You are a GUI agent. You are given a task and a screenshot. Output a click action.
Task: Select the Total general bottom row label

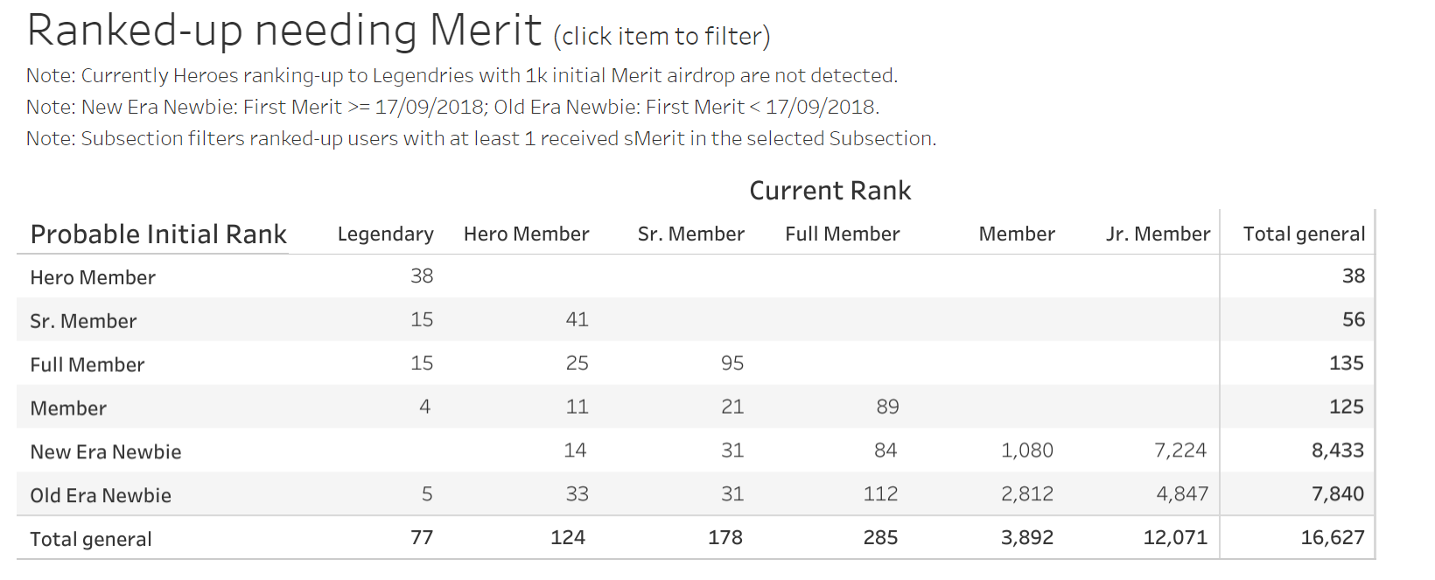(x=91, y=540)
